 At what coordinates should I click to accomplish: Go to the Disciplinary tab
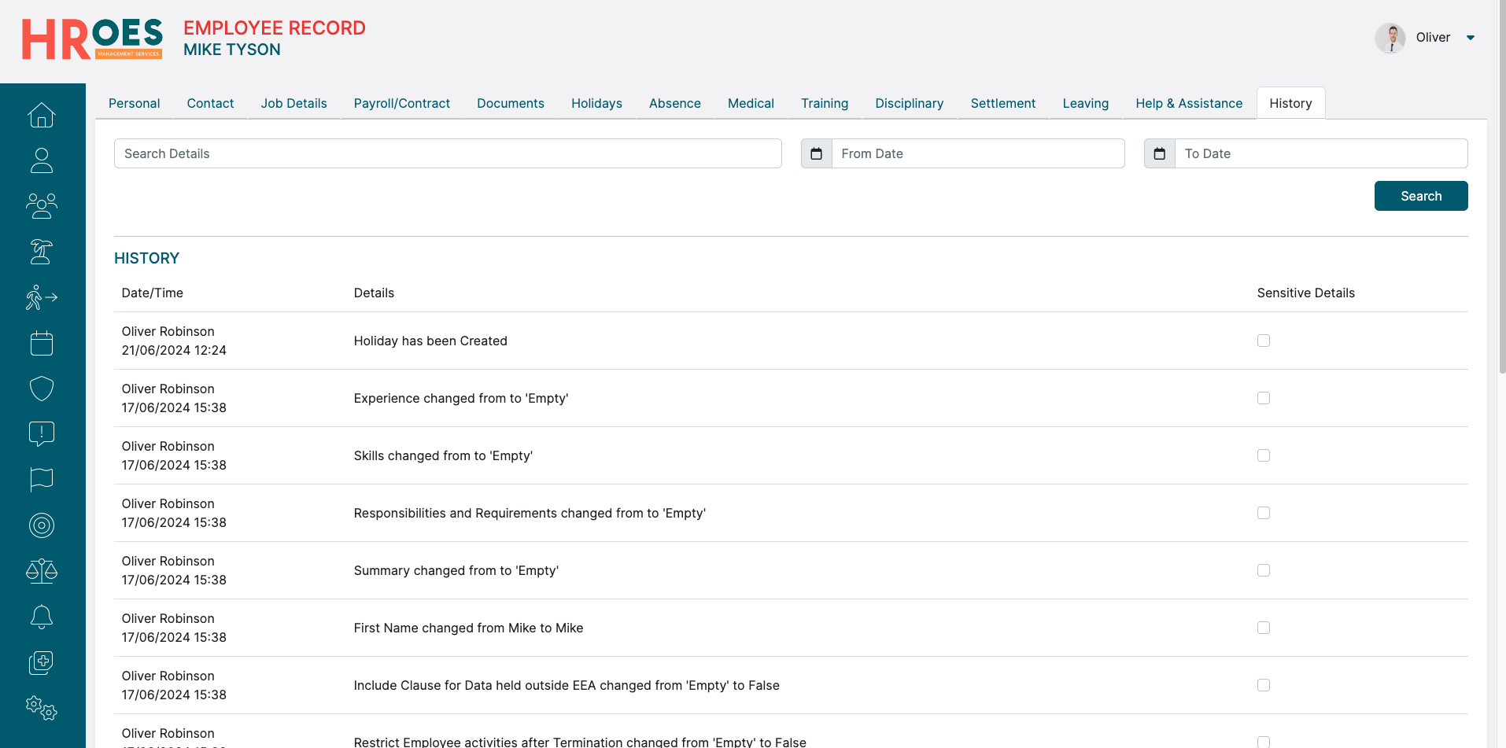pyautogui.click(x=909, y=103)
